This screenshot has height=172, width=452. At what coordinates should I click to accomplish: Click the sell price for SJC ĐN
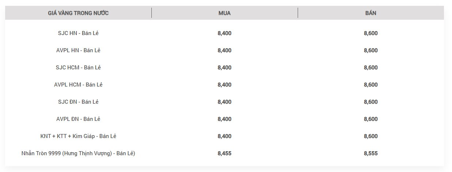(x=371, y=102)
